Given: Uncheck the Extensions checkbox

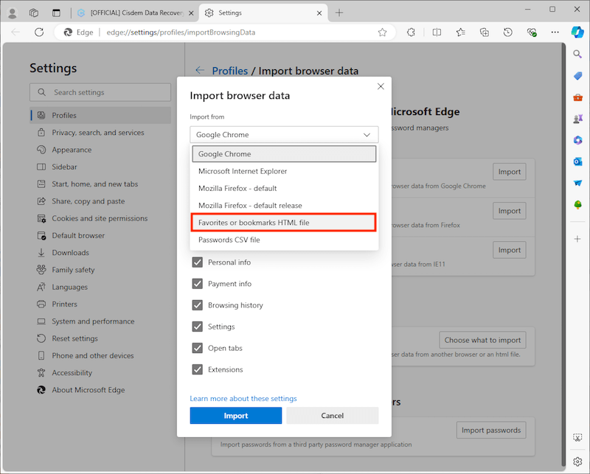Looking at the screenshot, I should [x=198, y=369].
